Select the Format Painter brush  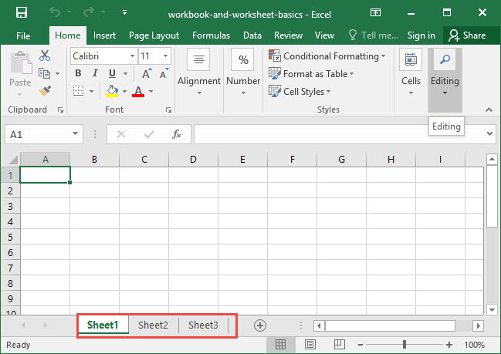45,91
